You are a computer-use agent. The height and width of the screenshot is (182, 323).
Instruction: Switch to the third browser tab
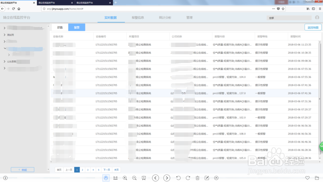[x=94, y=3]
